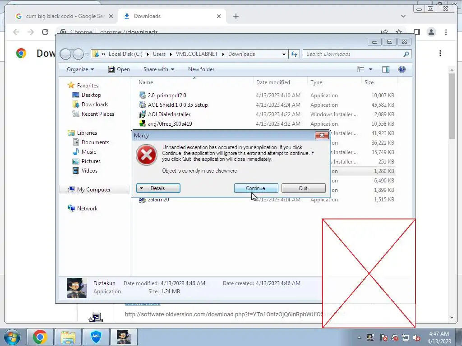462x346 pixels.
Task: Click the Diztakun thumbnail in details pane
Action: click(x=77, y=288)
